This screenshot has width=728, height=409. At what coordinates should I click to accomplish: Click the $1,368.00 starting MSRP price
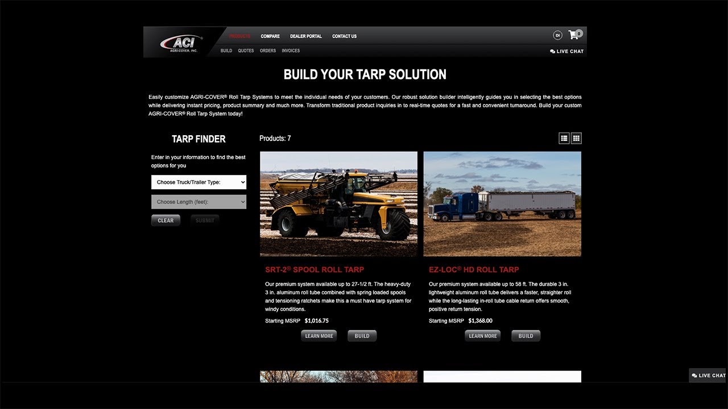click(x=481, y=321)
